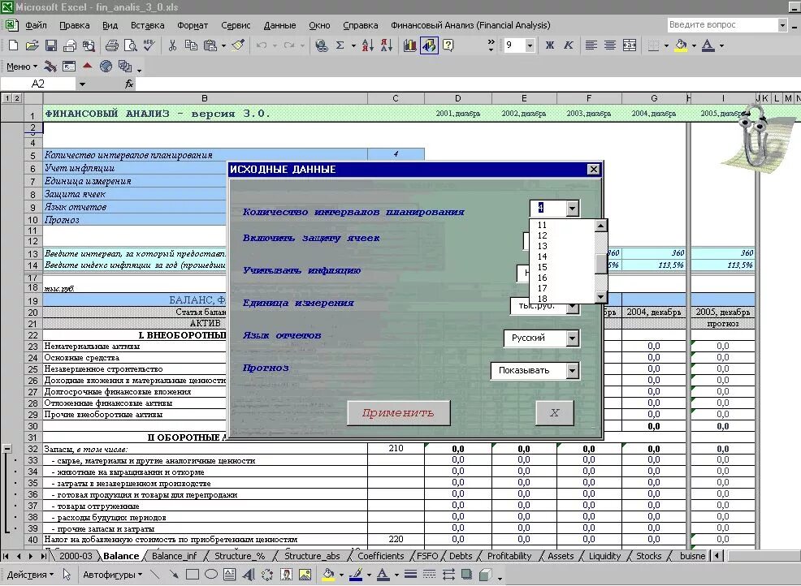The image size is (801, 586).
Task: Click the Применить button
Action: point(398,412)
